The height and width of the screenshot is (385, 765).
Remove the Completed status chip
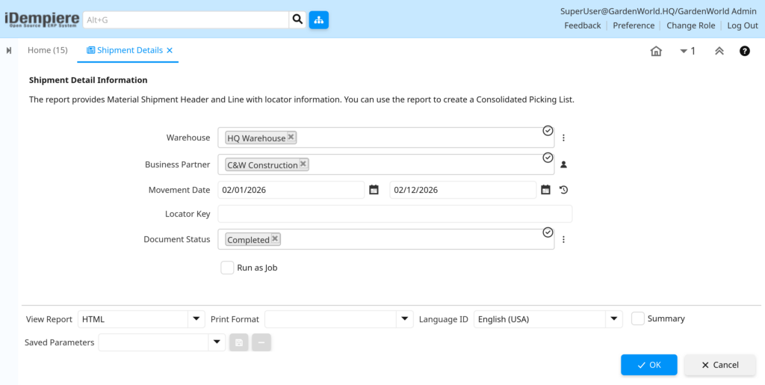(275, 238)
